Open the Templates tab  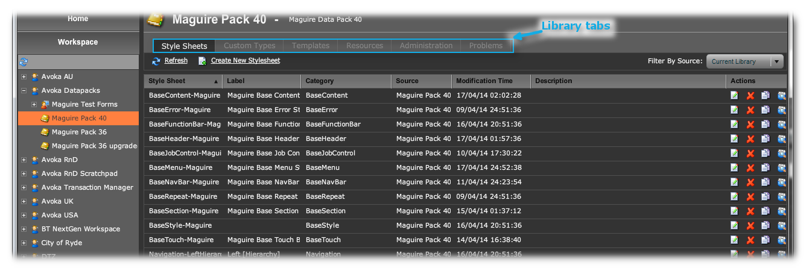tap(311, 46)
